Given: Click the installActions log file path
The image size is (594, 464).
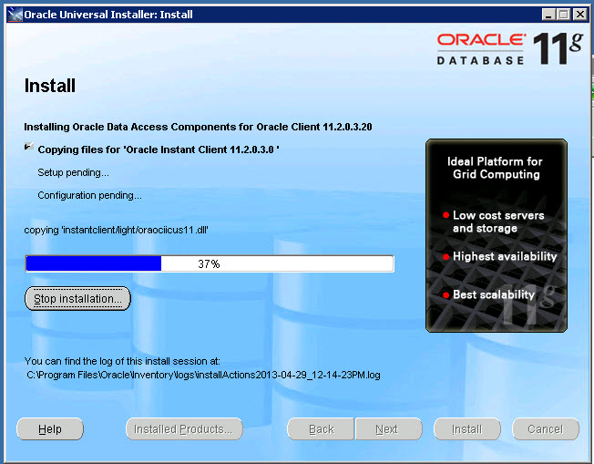Looking at the screenshot, I should click(x=203, y=375).
